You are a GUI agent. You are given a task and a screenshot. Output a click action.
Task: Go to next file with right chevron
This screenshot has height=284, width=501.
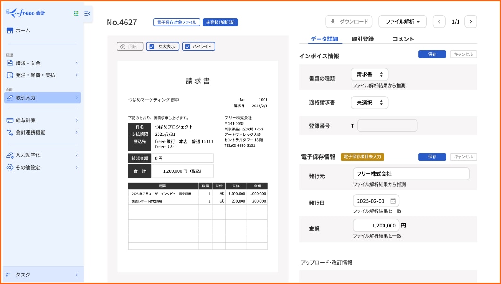470,22
